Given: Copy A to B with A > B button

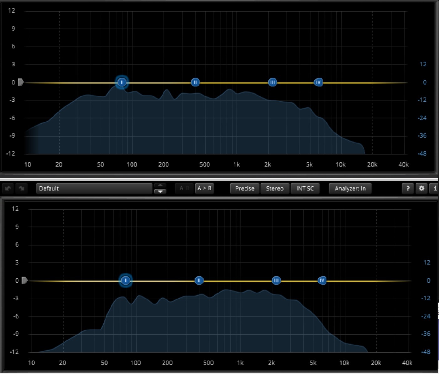Looking at the screenshot, I should (204, 188).
